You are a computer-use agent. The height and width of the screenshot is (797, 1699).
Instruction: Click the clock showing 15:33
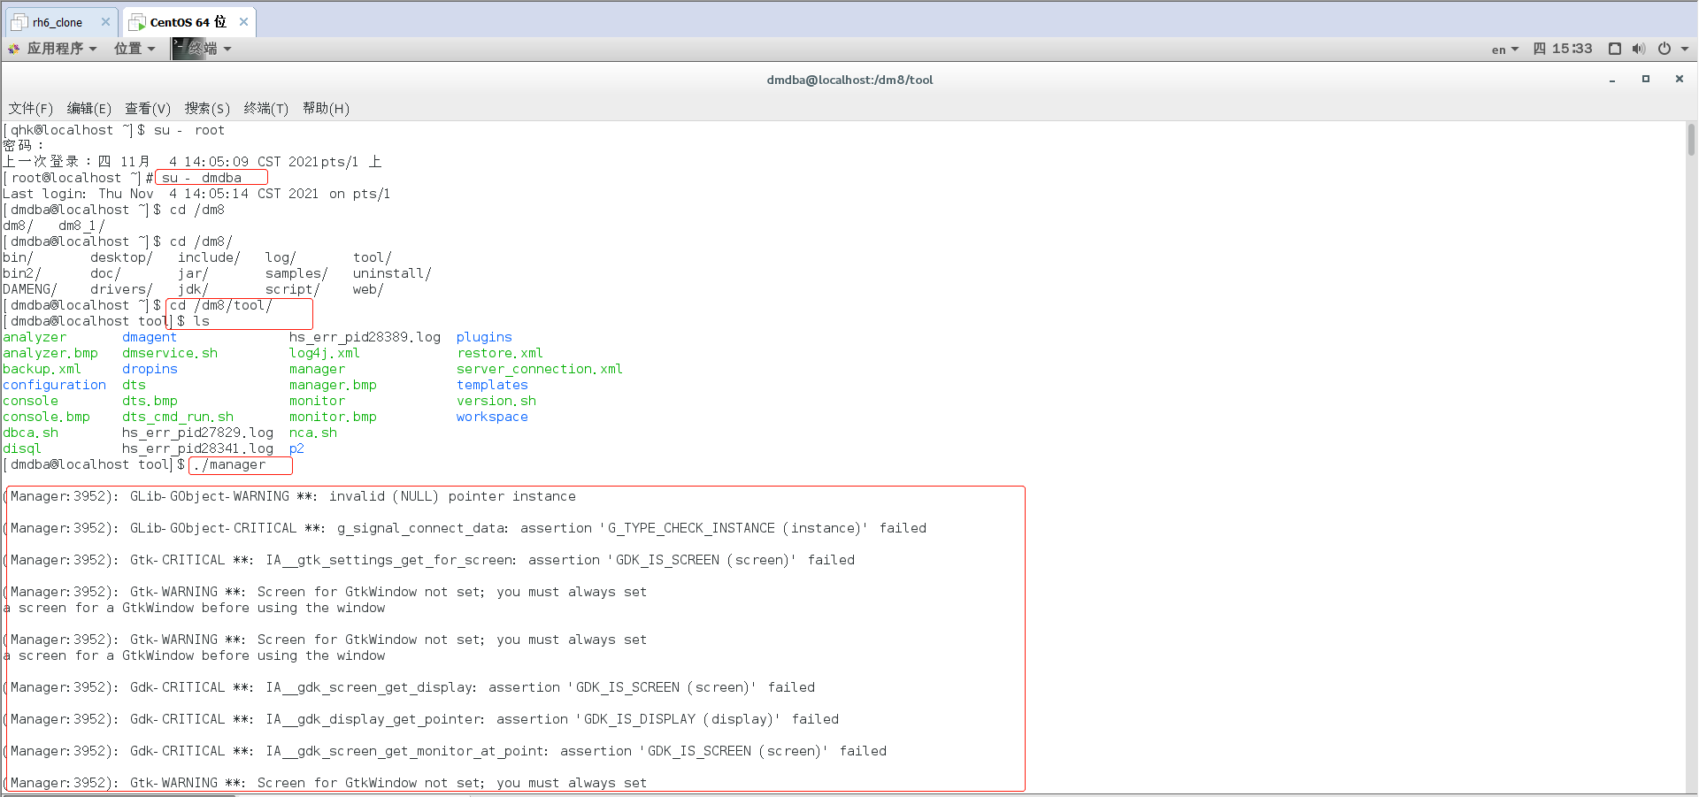point(1563,49)
